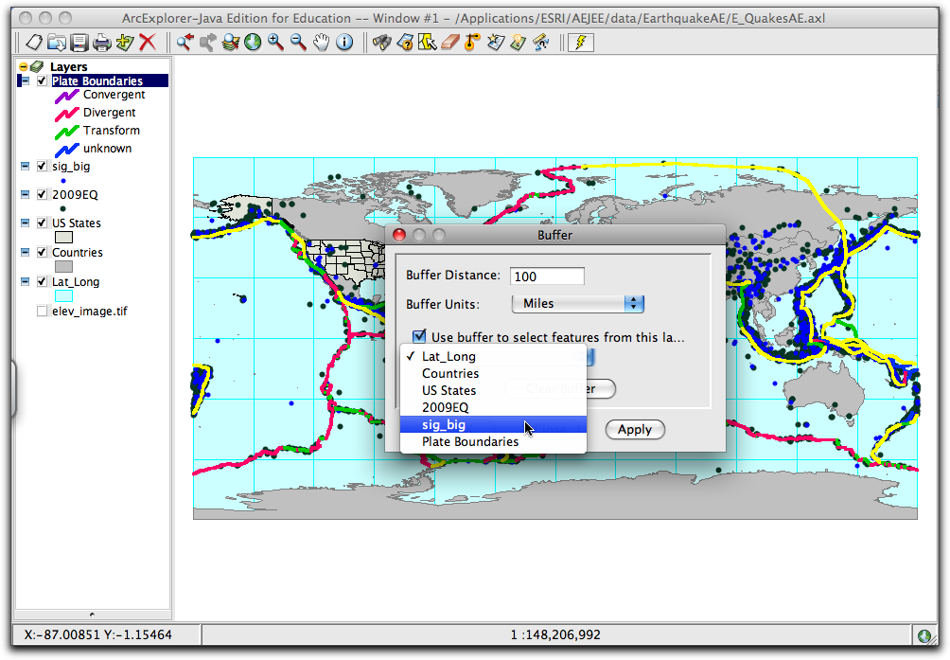Click the Print icon
The image size is (950, 660).
[x=102, y=43]
